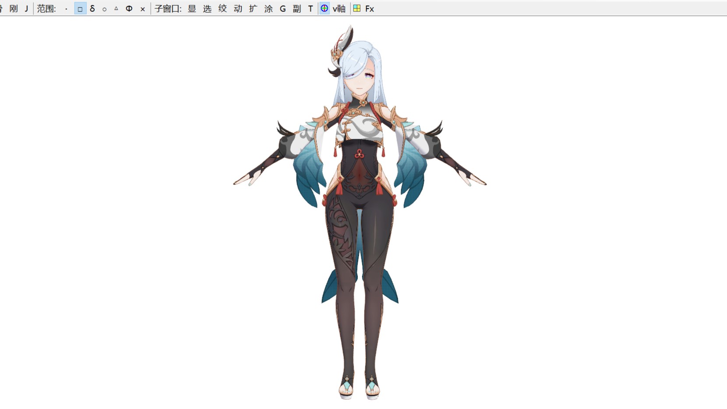Select the triangle range mode icon
This screenshot has height=409, width=727.
coord(116,9)
